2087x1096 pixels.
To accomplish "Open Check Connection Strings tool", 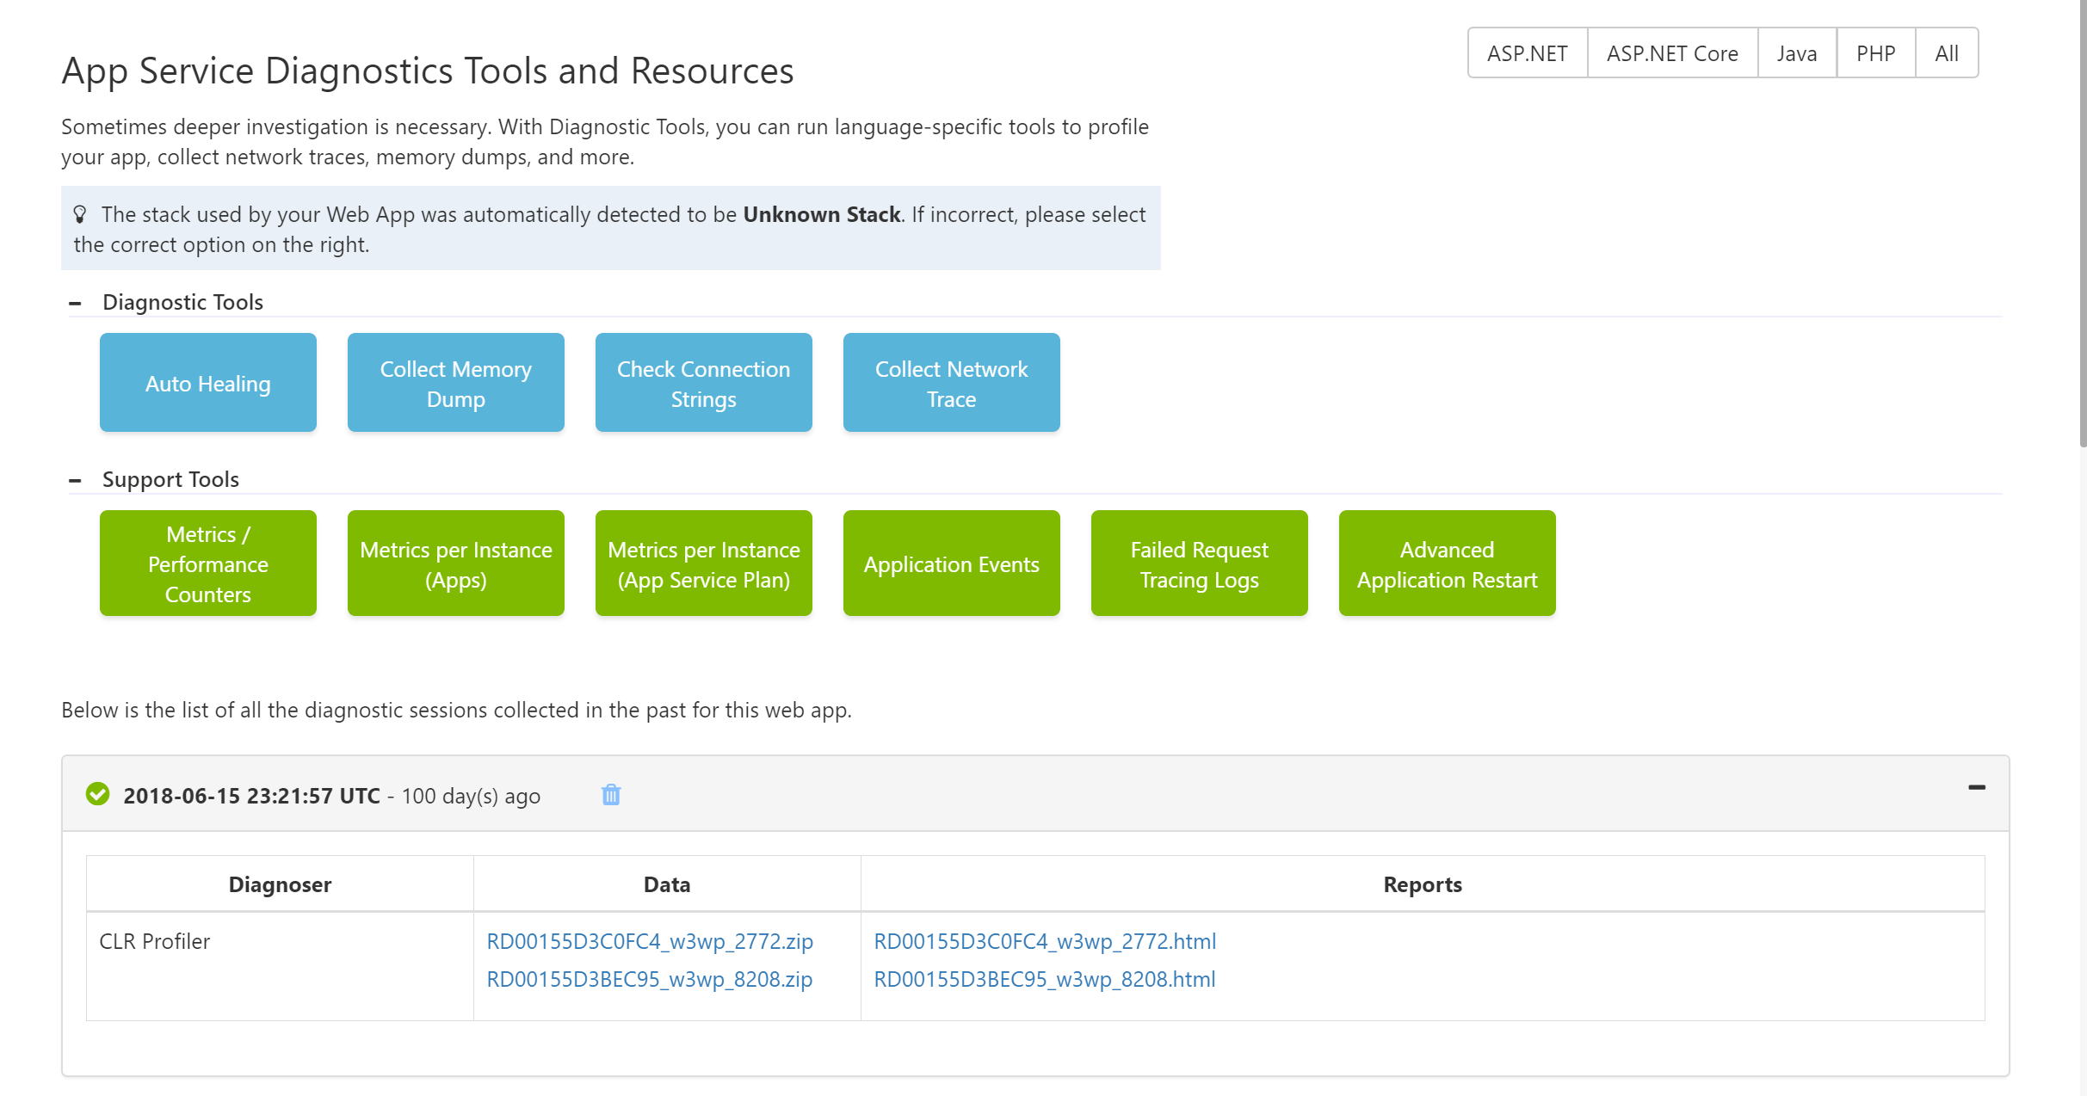I will click(x=704, y=383).
